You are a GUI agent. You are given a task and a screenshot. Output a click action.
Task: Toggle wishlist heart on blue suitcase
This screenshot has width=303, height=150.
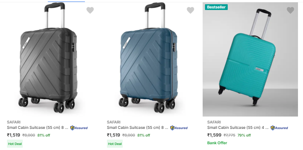[190, 10]
